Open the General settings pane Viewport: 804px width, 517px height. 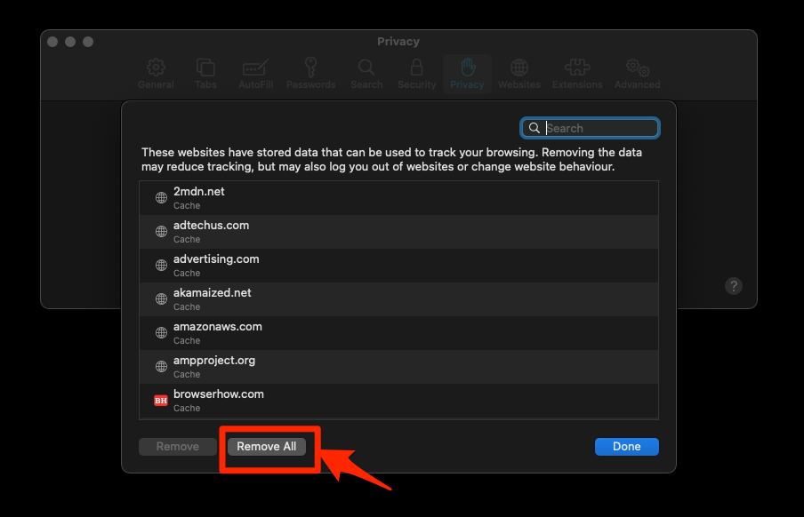pyautogui.click(x=156, y=73)
